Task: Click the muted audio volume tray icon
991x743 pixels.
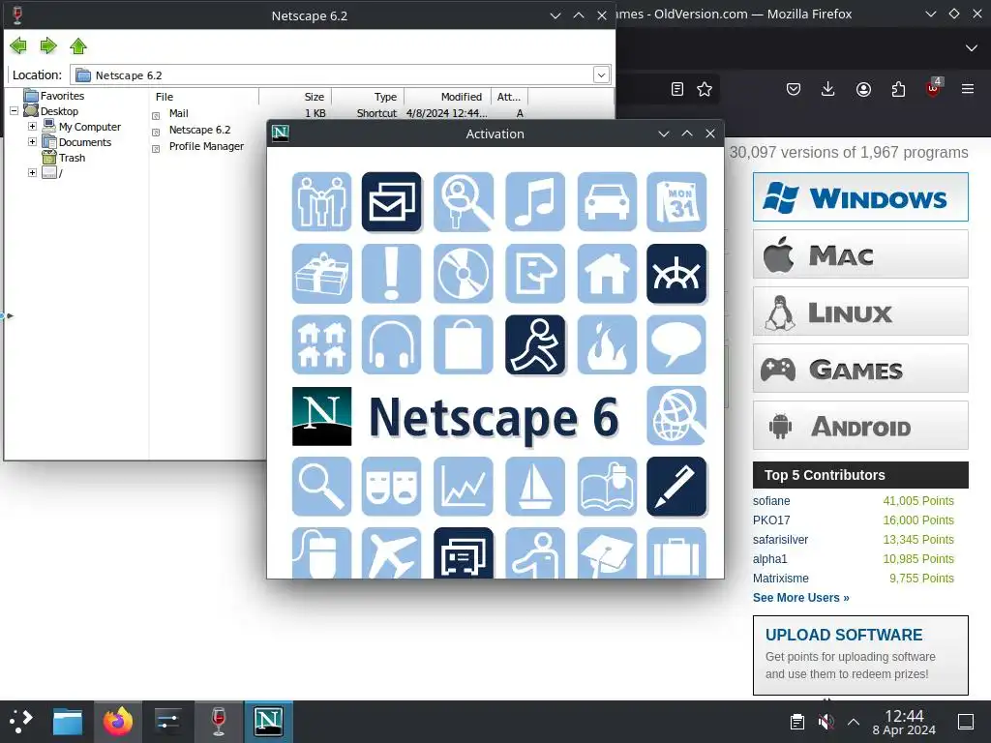Action: tap(826, 722)
